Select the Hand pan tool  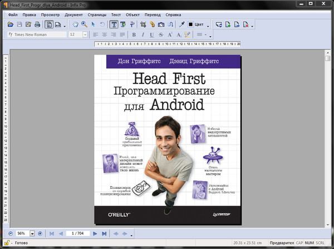75,25
